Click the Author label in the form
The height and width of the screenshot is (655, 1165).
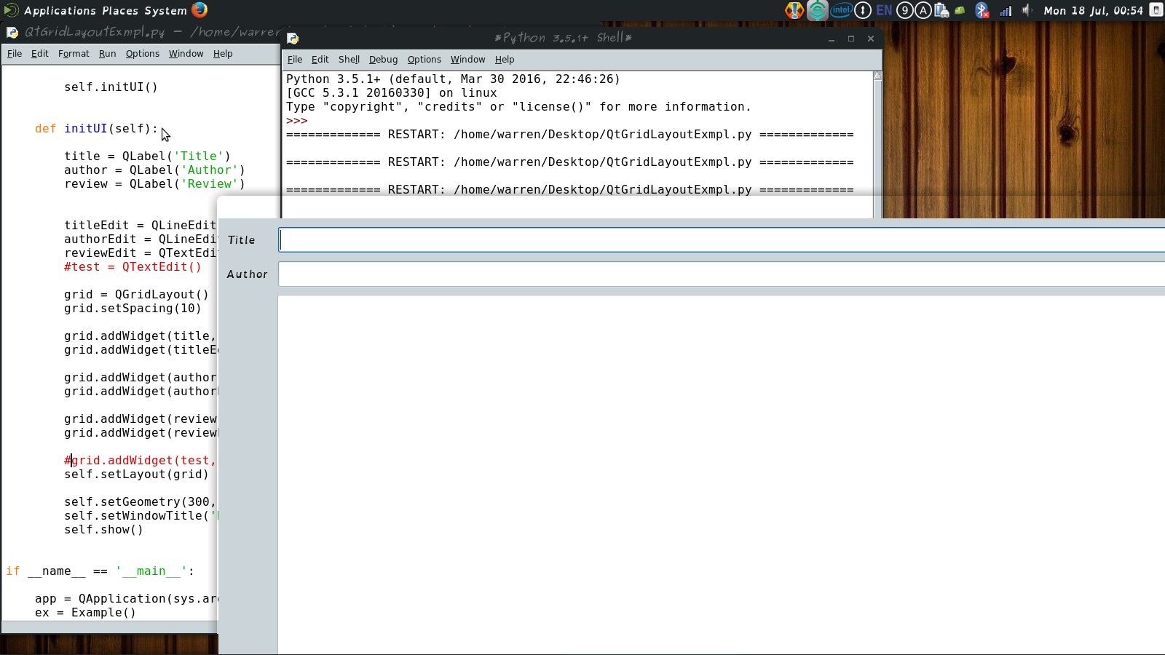[247, 274]
